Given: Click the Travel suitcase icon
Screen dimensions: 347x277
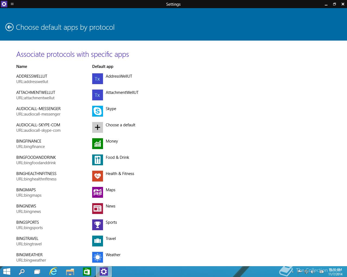Looking at the screenshot, I should (x=98, y=241).
